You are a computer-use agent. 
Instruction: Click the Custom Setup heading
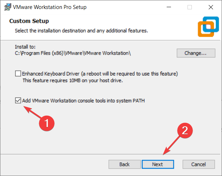point(29,21)
